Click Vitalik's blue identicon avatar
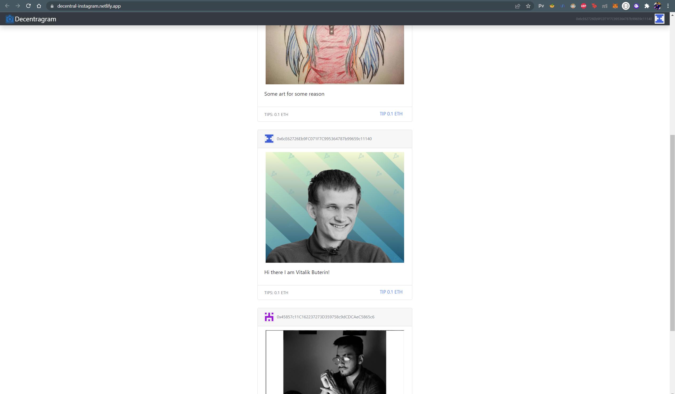This screenshot has height=394, width=675. point(269,139)
